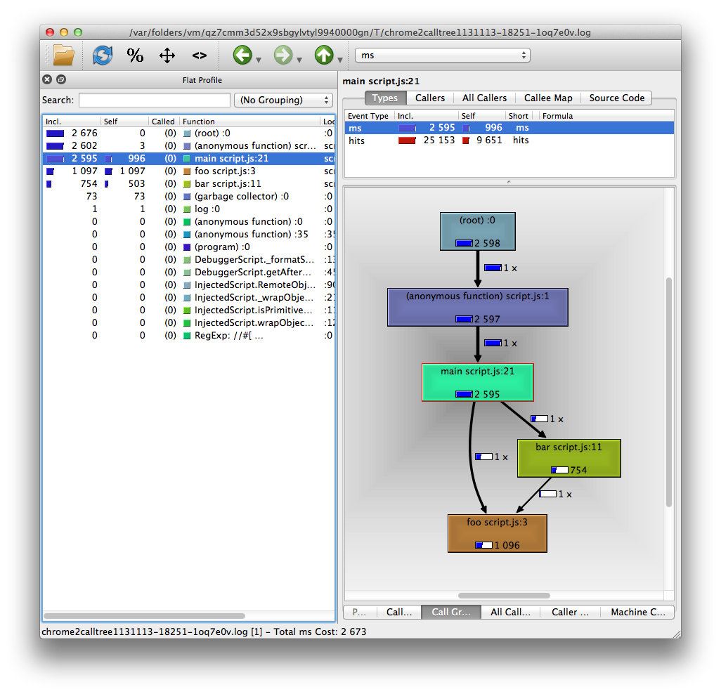Open back arrow history dropdown
721x694 pixels.
(x=259, y=60)
